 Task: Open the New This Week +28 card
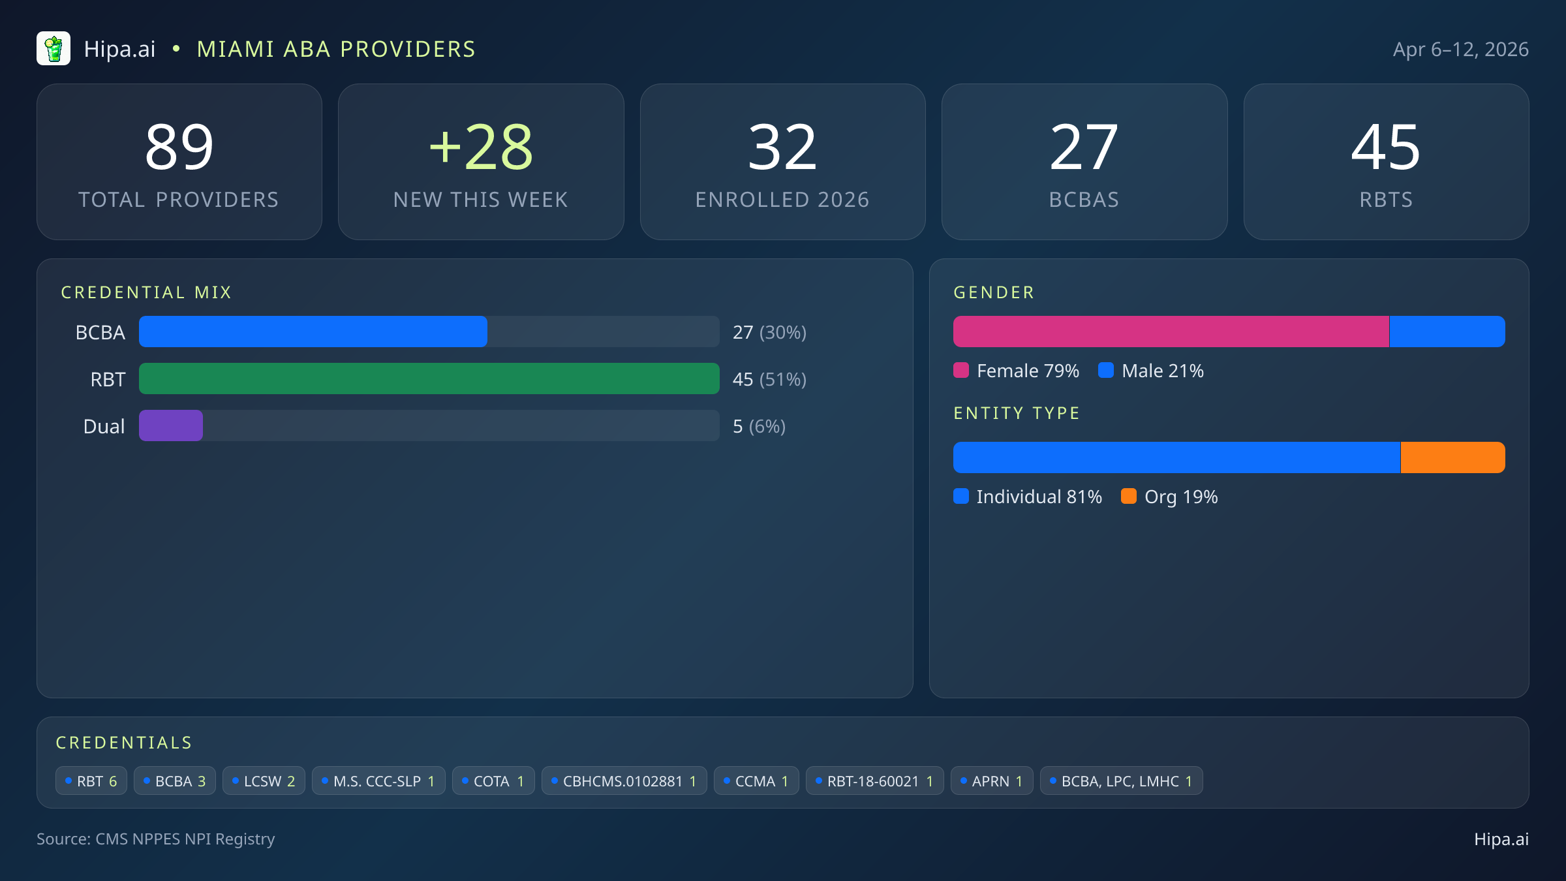tap(481, 162)
